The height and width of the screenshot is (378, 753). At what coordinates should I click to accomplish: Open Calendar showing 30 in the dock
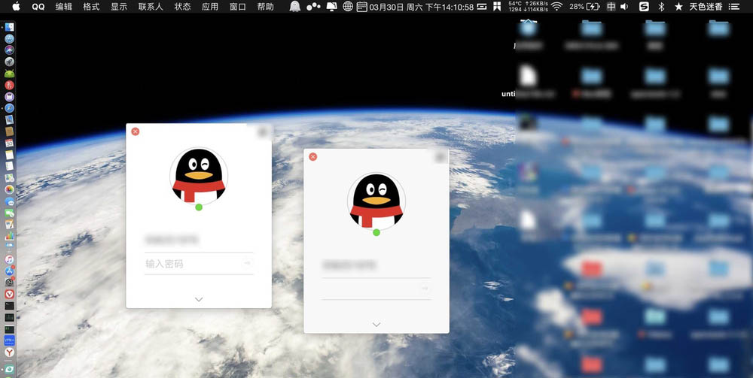9,144
